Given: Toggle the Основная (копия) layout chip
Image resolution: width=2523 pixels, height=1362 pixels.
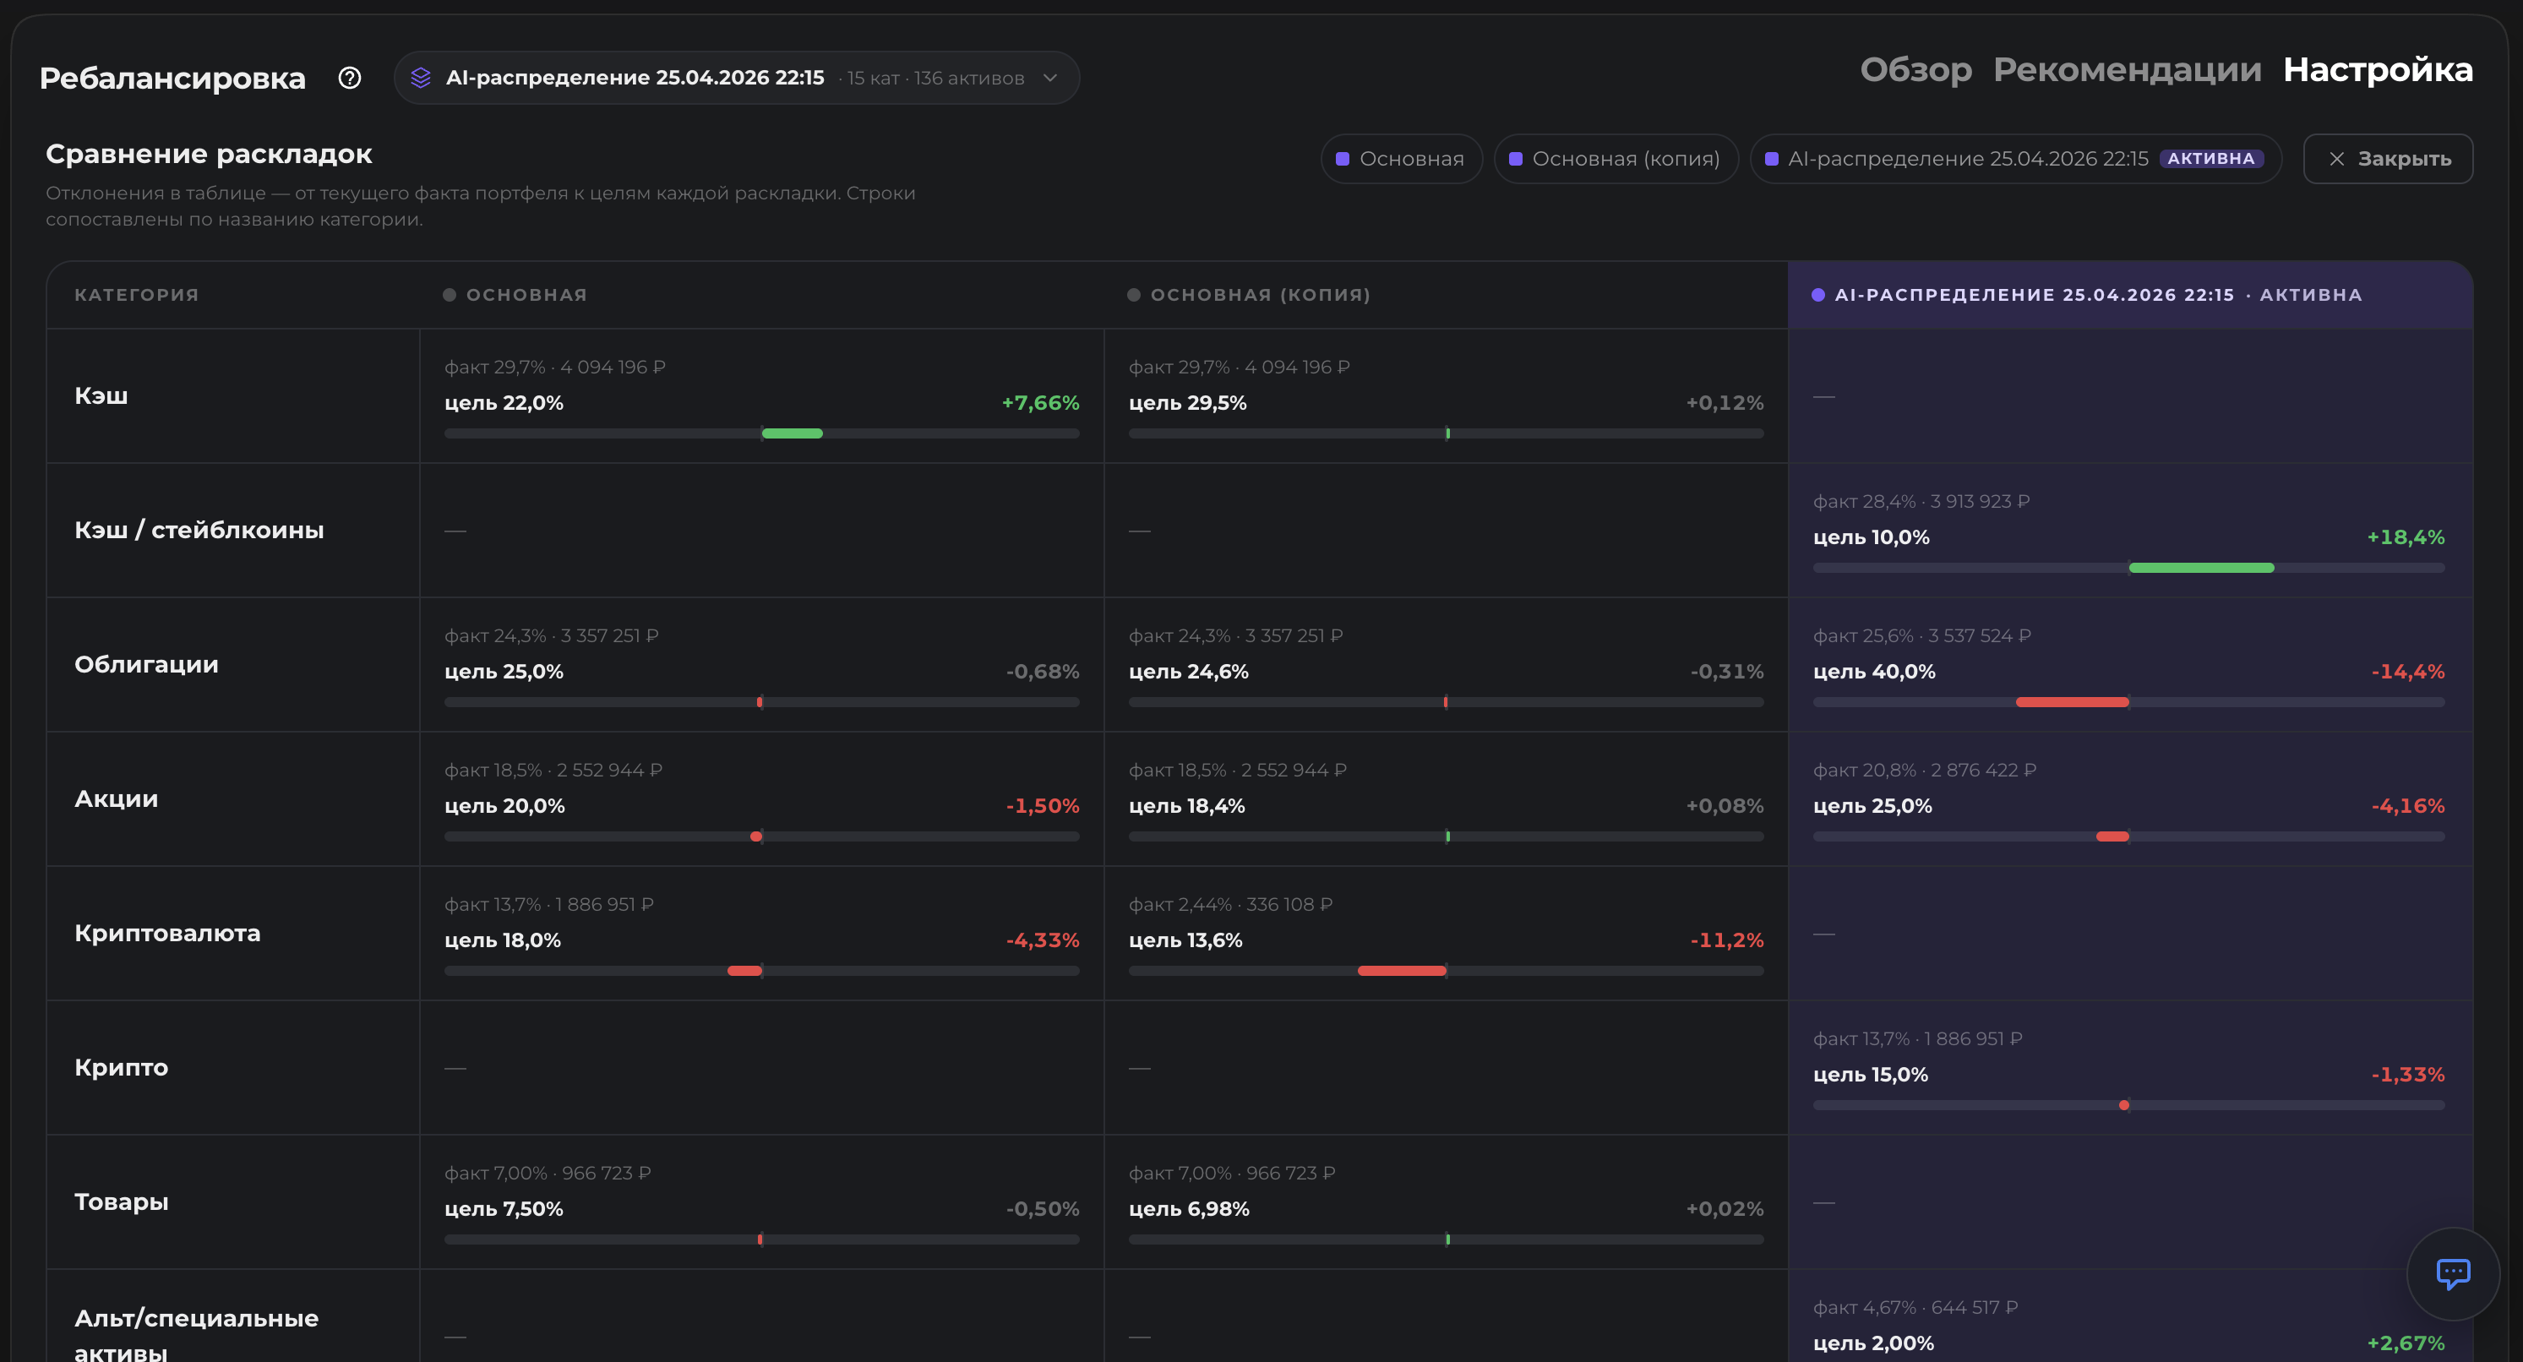Looking at the screenshot, I should pos(1616,159).
